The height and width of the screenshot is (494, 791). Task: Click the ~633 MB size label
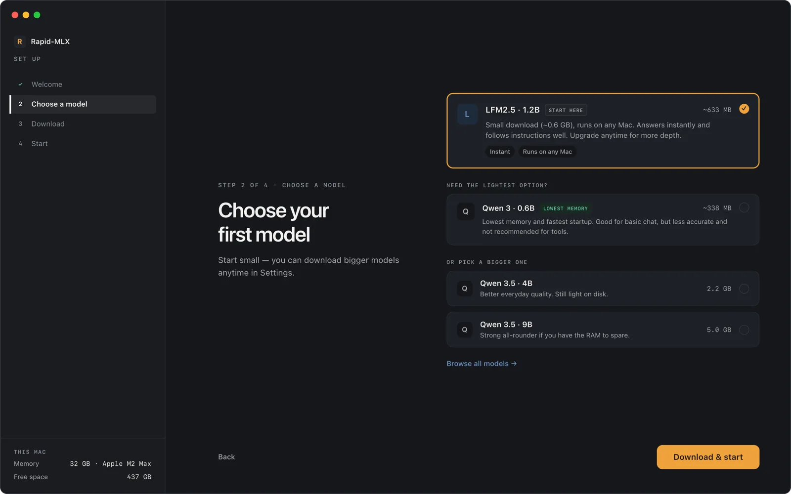[717, 110]
